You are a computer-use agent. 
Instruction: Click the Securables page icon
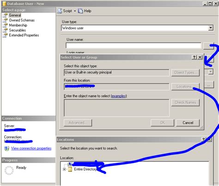pos(5,30)
